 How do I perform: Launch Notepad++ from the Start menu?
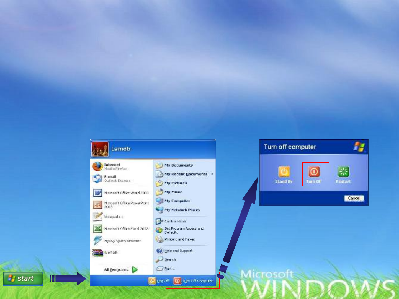[x=97, y=217]
